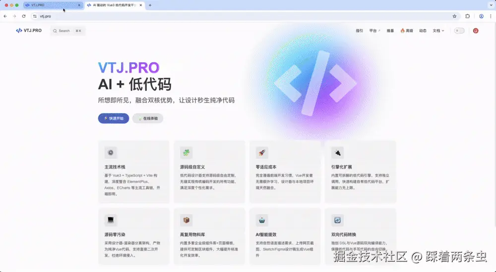This screenshot has width=496, height=272.
Task: Click the site info icon in address bar
Action: 35,16
